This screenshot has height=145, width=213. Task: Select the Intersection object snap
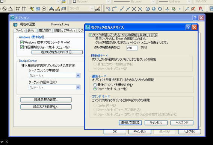[134, 9]
